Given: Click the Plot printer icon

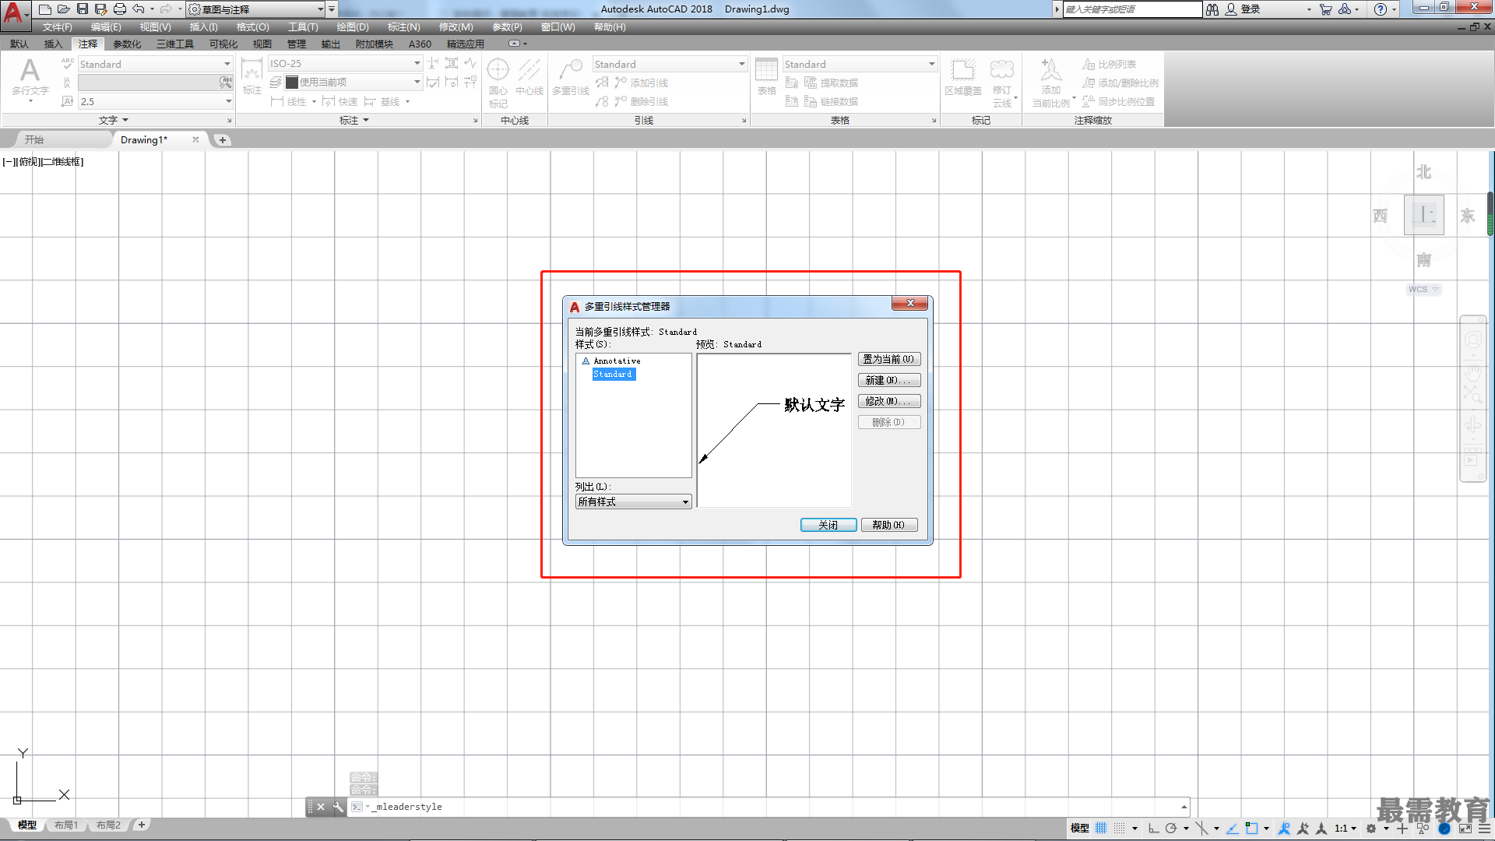Looking at the screenshot, I should [x=120, y=9].
